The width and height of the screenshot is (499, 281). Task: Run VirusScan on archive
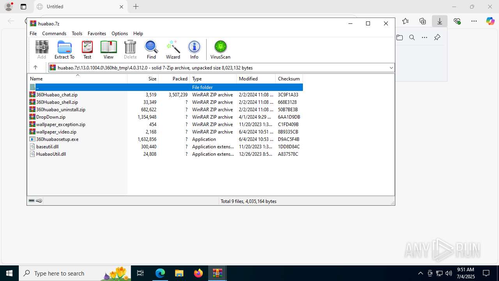tap(220, 50)
